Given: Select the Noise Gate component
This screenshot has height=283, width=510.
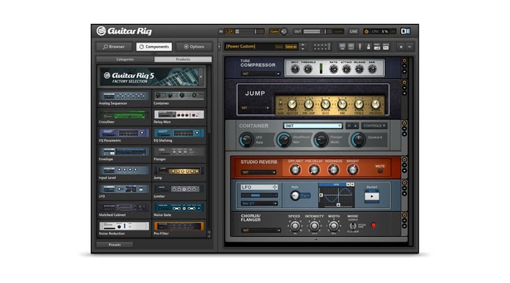Looking at the screenshot, I should pos(179,209).
